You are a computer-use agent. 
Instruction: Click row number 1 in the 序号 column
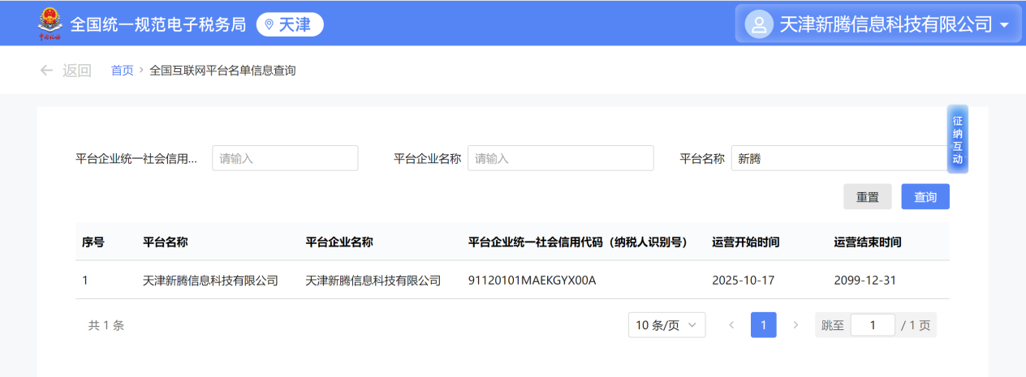(85, 281)
